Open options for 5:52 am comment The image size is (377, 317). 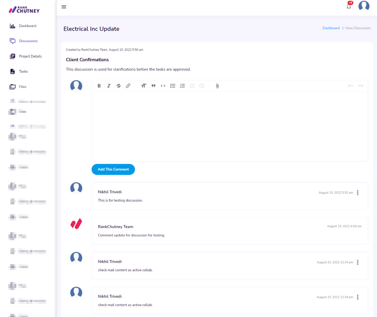pyautogui.click(x=358, y=192)
